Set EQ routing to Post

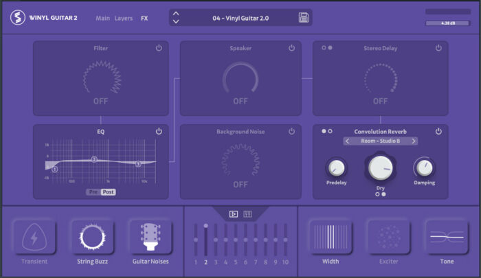108,192
